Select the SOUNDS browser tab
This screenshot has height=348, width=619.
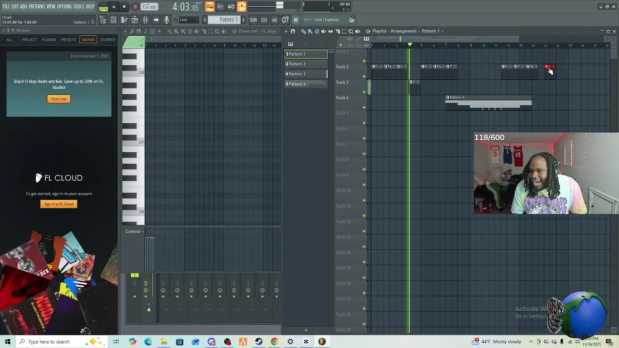point(88,40)
